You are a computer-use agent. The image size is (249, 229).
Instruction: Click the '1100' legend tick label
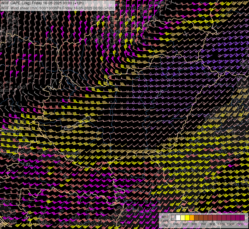click(x=221, y=224)
